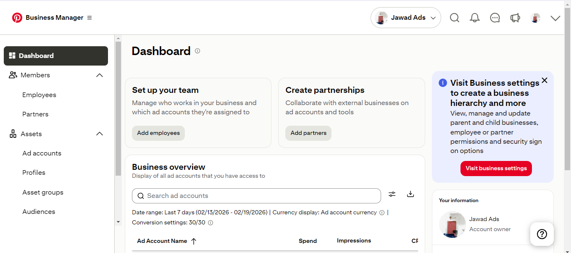571x253 pixels.
Task: Click the Add employees button
Action: [x=158, y=133]
